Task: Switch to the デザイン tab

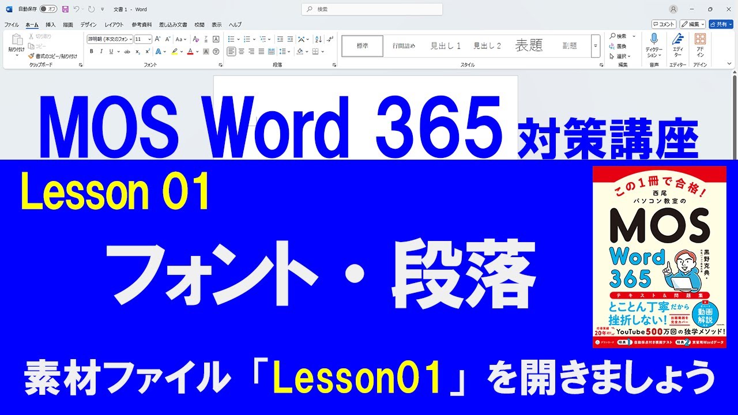Action: tap(88, 25)
